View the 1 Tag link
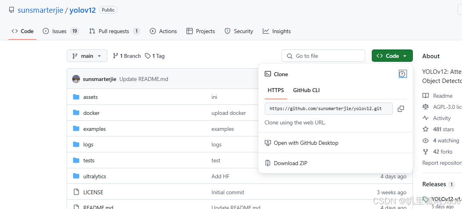 (155, 56)
